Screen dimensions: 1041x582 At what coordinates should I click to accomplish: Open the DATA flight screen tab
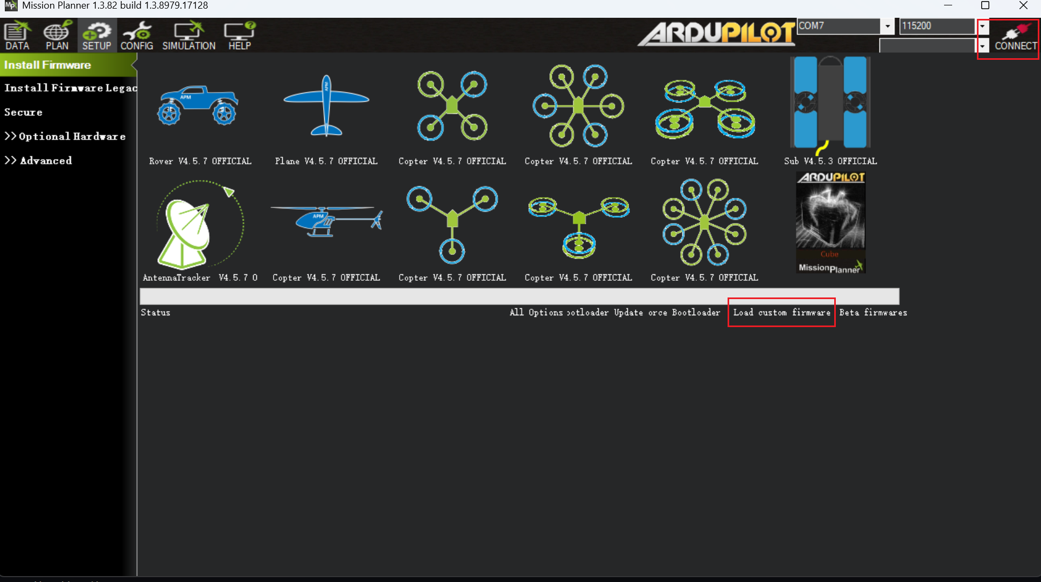pos(17,36)
